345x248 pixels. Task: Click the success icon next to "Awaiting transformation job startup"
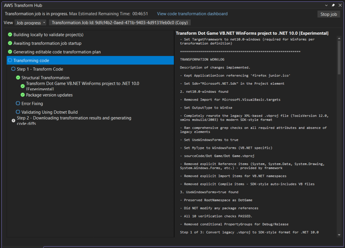click(9, 43)
